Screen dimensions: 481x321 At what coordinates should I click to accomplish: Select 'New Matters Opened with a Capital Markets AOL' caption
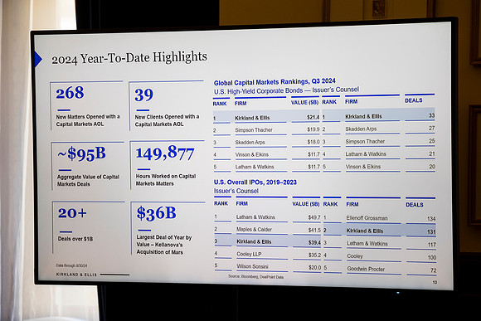88,120
